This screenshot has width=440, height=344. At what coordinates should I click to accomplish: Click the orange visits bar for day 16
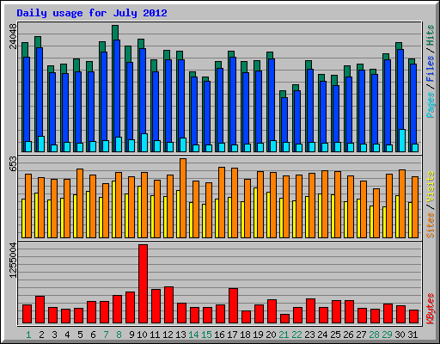pos(222,202)
